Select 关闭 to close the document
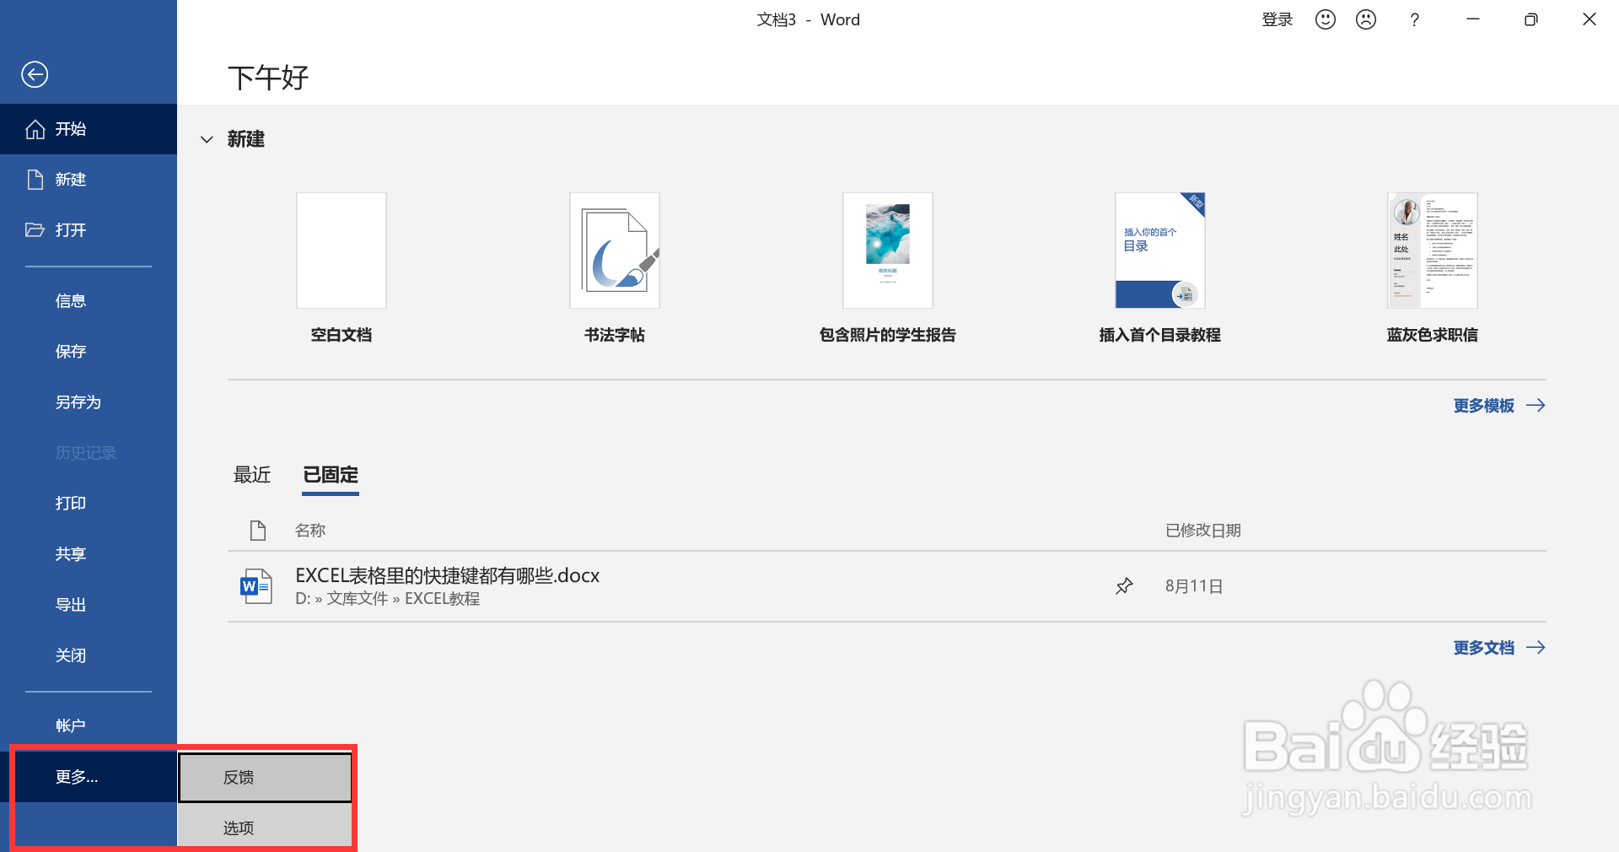The height and width of the screenshot is (852, 1619). [89, 655]
